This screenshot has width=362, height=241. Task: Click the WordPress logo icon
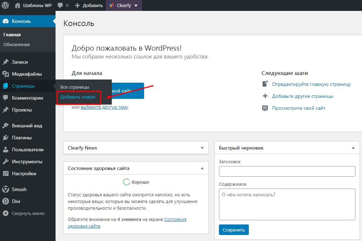pos(5,5)
